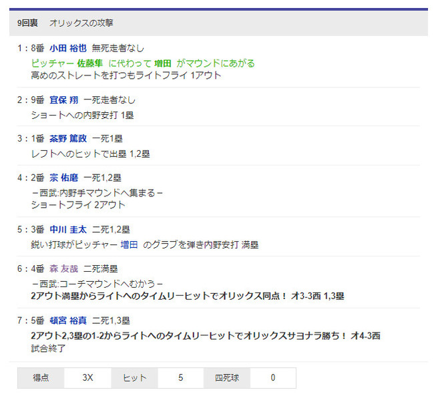This screenshot has width=434, height=396.
Task: Select the runs value 3X
Action: point(87,378)
